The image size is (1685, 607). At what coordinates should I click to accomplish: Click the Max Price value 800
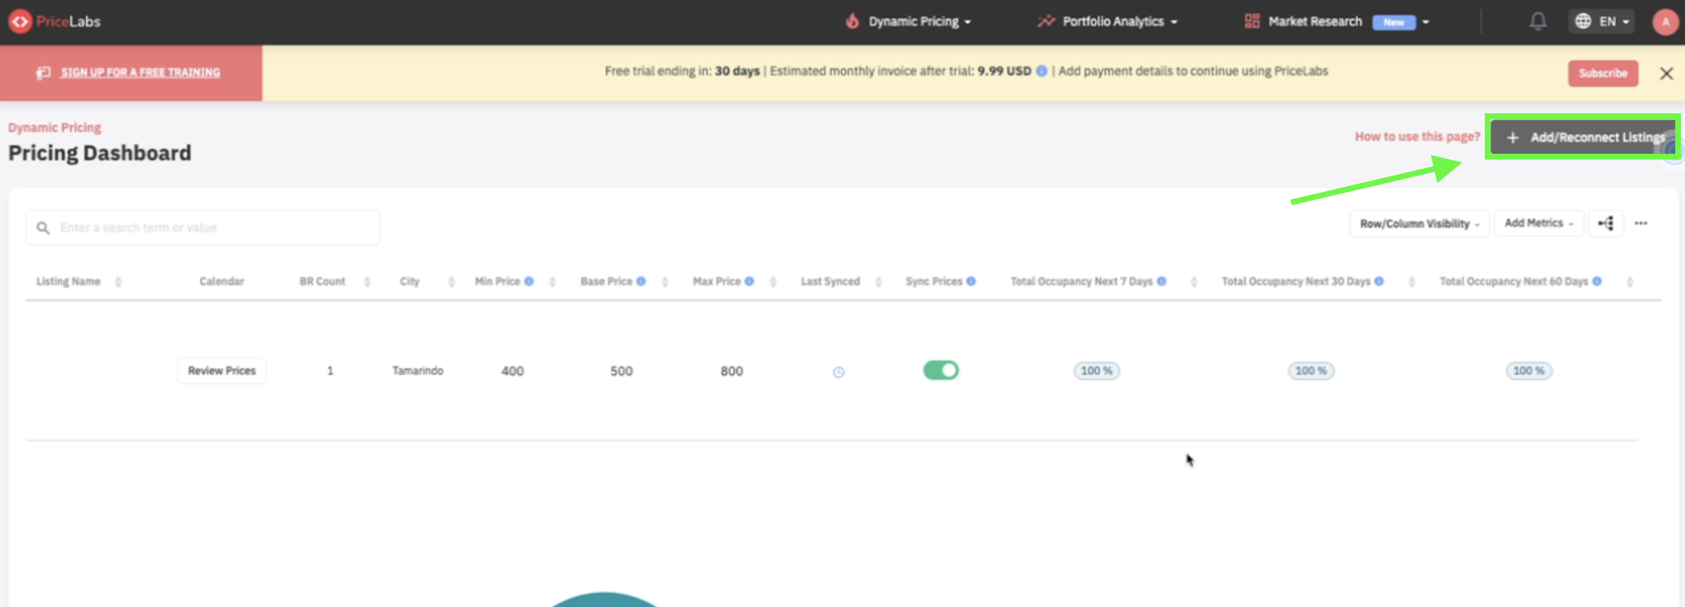731,371
